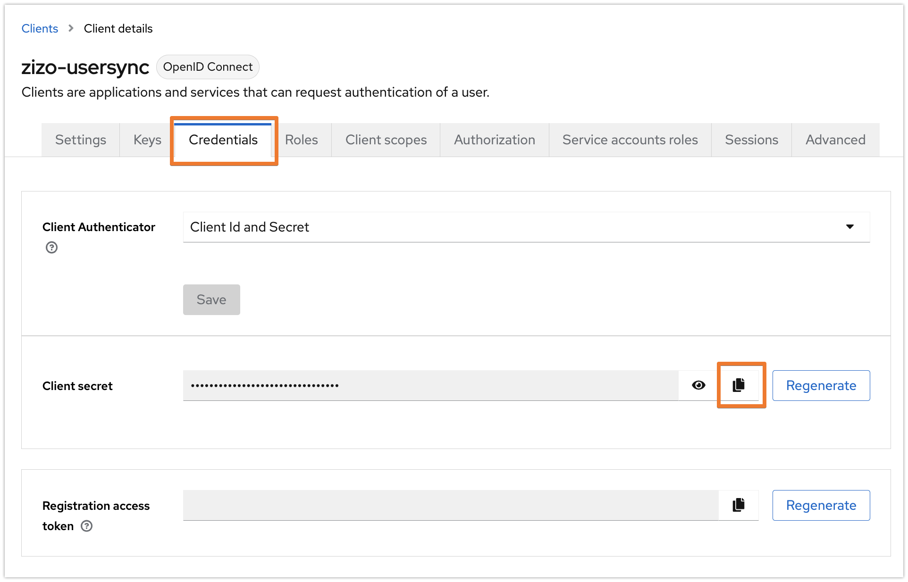Click the client secret field
908x582 pixels.
click(431, 385)
